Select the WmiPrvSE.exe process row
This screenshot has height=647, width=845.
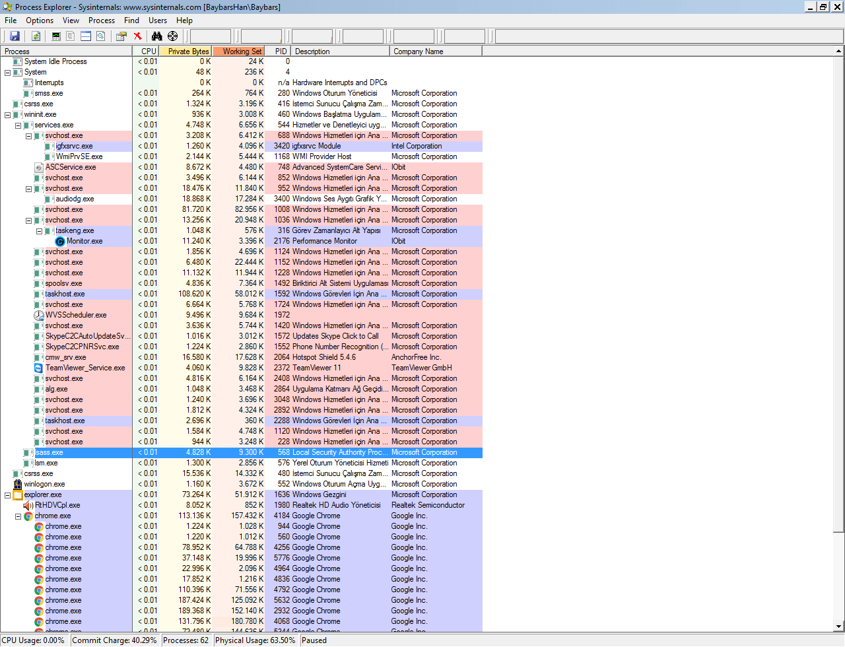242,156
